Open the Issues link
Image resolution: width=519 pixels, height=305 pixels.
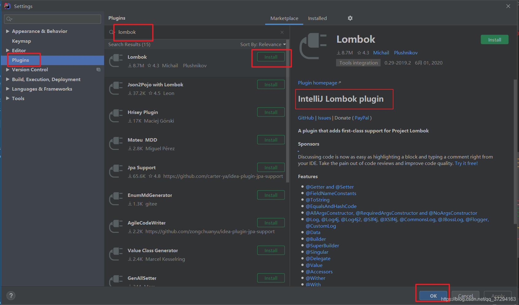[x=324, y=118]
